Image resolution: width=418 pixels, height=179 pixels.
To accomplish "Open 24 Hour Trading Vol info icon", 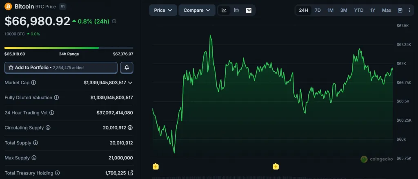I will [x=52, y=113].
